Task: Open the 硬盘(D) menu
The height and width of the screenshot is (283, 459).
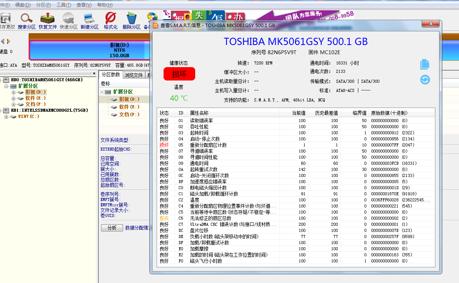Action: click(23, 5)
